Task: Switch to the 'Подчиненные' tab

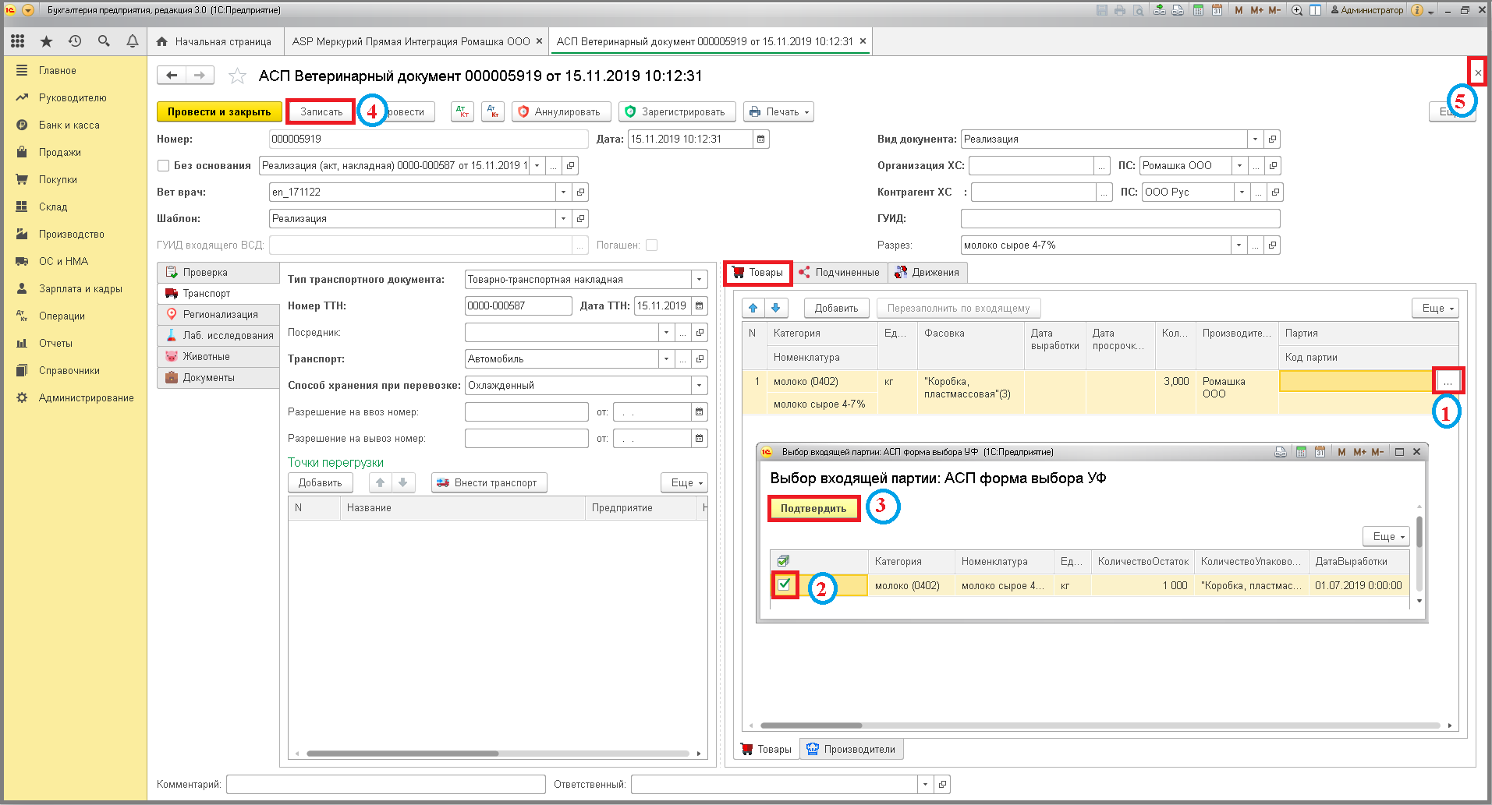Action: [x=839, y=272]
